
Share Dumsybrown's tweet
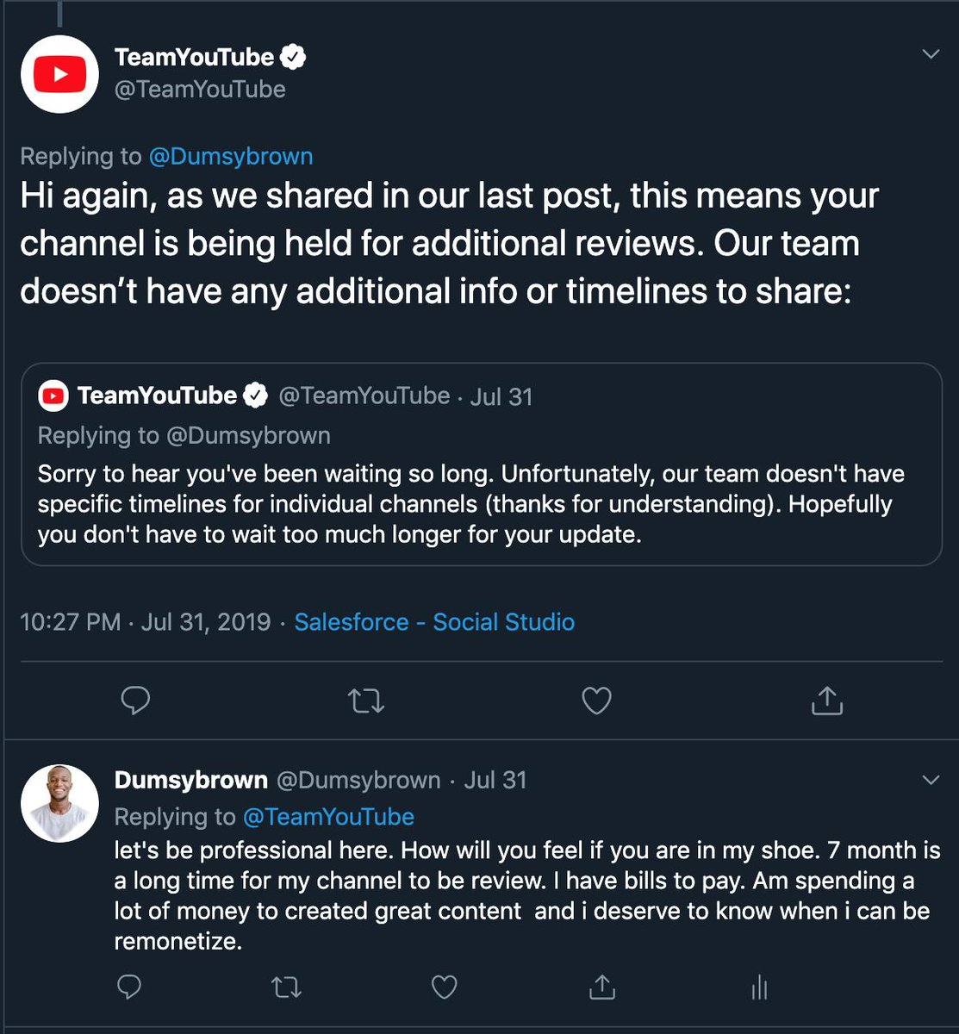pos(601,987)
